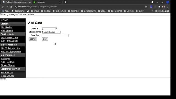Open the Reading list
The height and width of the screenshot is (99, 176).
(162, 11)
